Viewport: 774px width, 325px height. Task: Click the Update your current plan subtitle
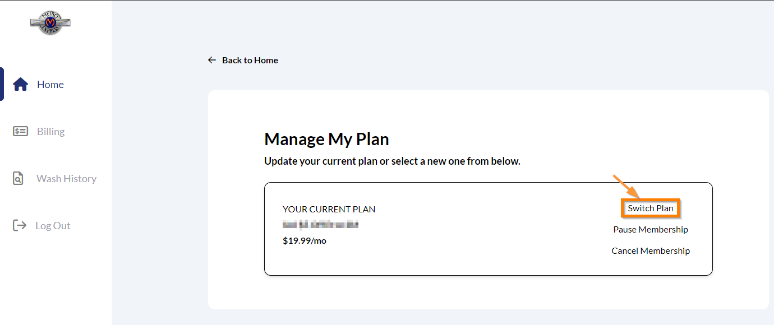[x=392, y=161]
